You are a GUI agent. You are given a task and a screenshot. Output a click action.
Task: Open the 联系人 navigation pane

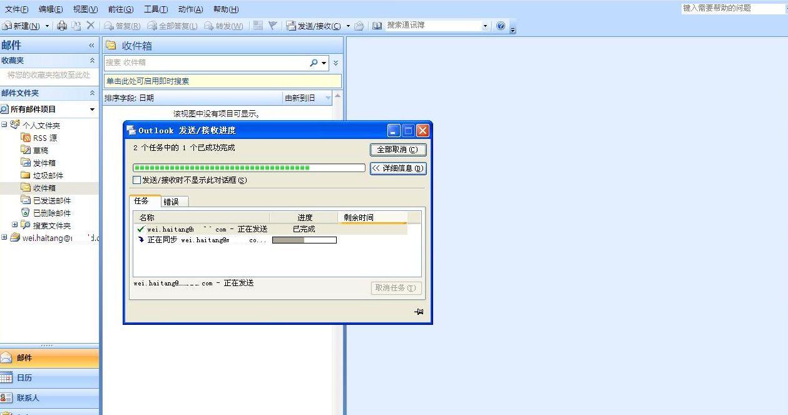pos(28,397)
